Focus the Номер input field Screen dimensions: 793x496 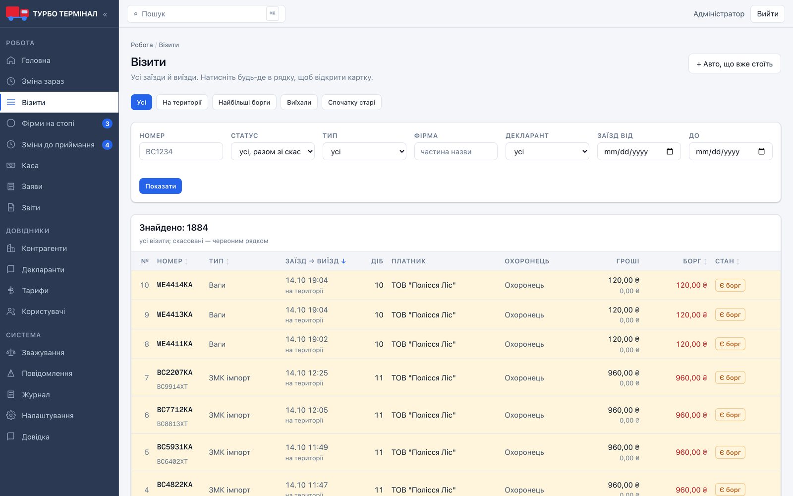point(181,151)
